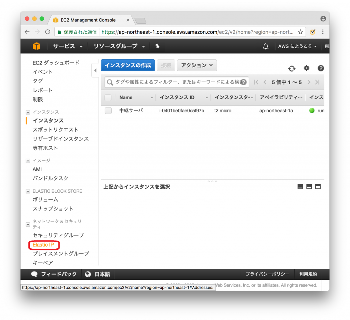Viewport: 350px width, 320px height.
Task: Click the インスタンスの作成 button
Action: coord(128,65)
